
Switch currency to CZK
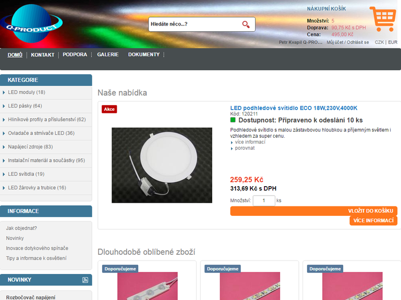[x=379, y=43]
